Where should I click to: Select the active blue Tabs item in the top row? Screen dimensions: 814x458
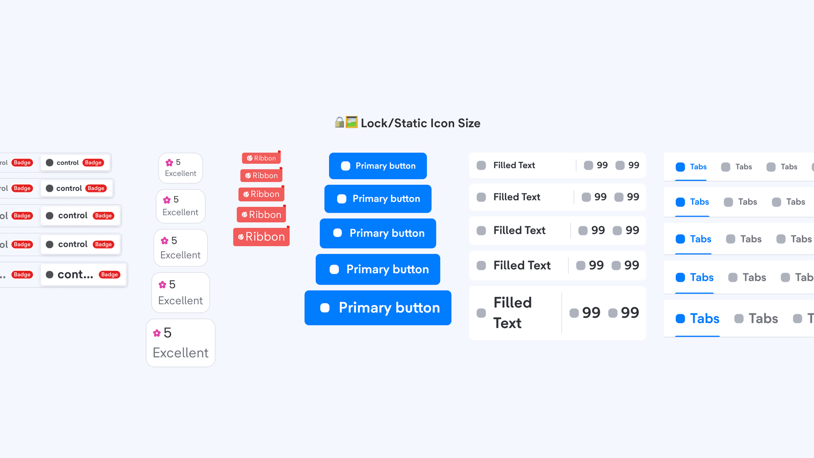[x=691, y=167]
